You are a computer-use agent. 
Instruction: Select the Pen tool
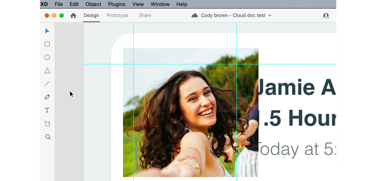[x=47, y=97]
